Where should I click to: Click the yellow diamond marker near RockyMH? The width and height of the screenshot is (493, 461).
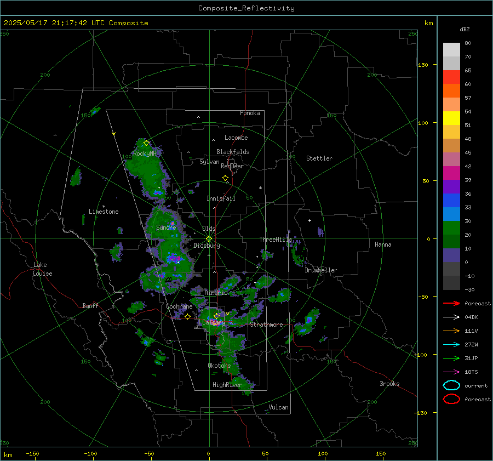click(146, 143)
